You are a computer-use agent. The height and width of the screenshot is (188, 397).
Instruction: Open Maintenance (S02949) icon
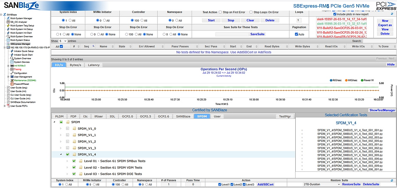coord(12,80)
